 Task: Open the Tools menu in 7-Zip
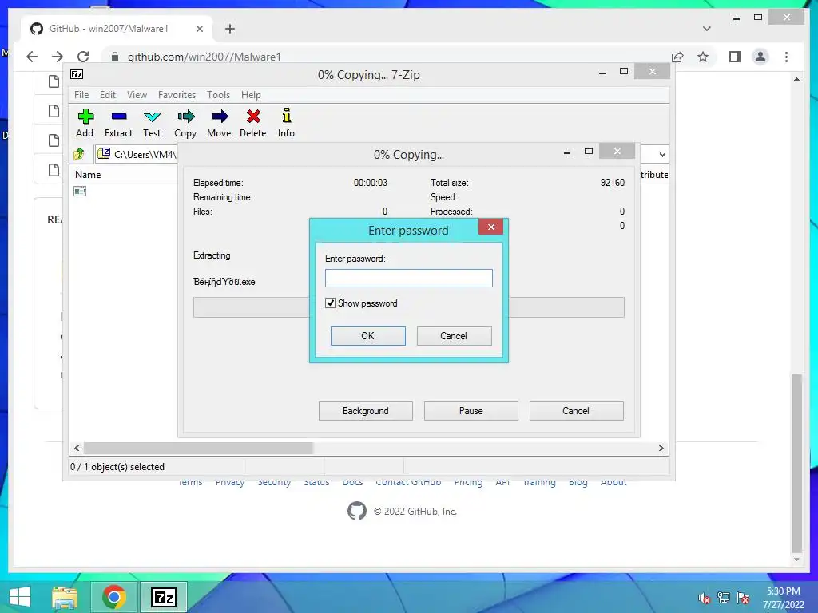pyautogui.click(x=219, y=95)
